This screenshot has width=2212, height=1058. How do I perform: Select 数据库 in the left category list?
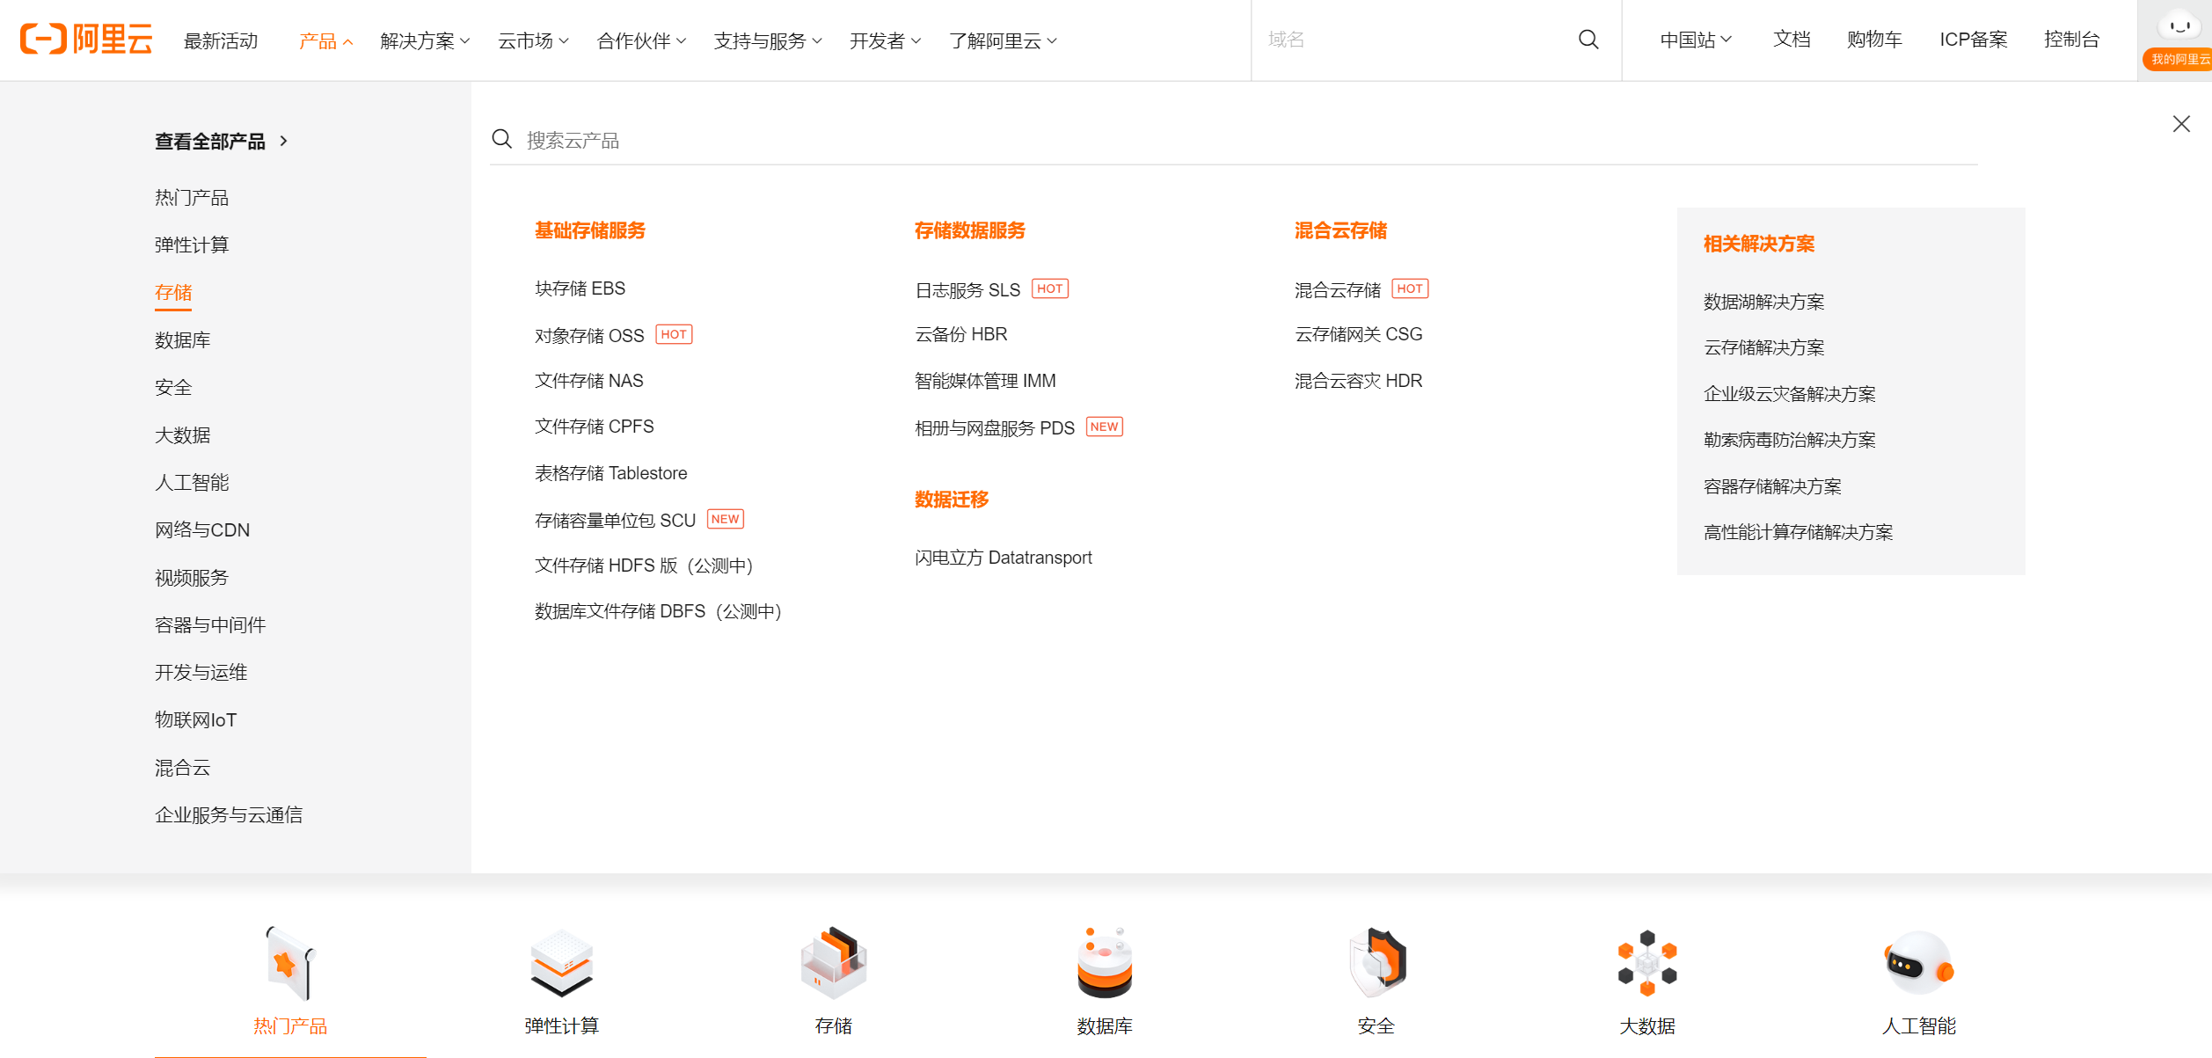[x=182, y=340]
